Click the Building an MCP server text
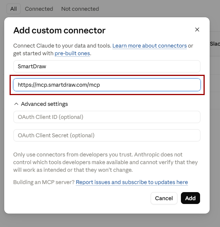This screenshot has width=220, height=227. [44, 182]
